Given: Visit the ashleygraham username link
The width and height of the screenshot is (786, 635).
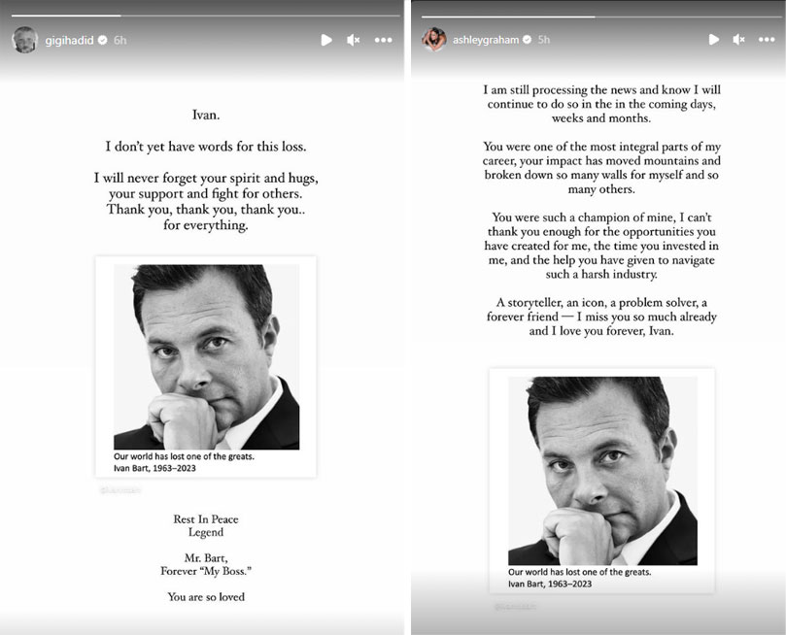Looking at the screenshot, I should [x=486, y=40].
